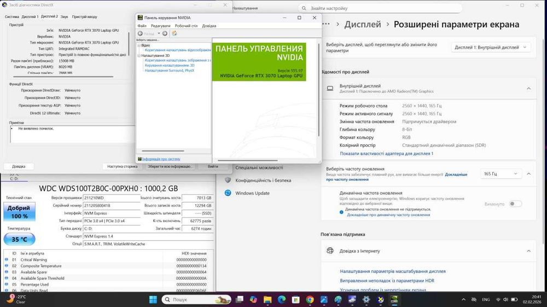The image size is (547, 307).
Task: Switch to the Звук tab in DirectX tool
Action: 64,17
